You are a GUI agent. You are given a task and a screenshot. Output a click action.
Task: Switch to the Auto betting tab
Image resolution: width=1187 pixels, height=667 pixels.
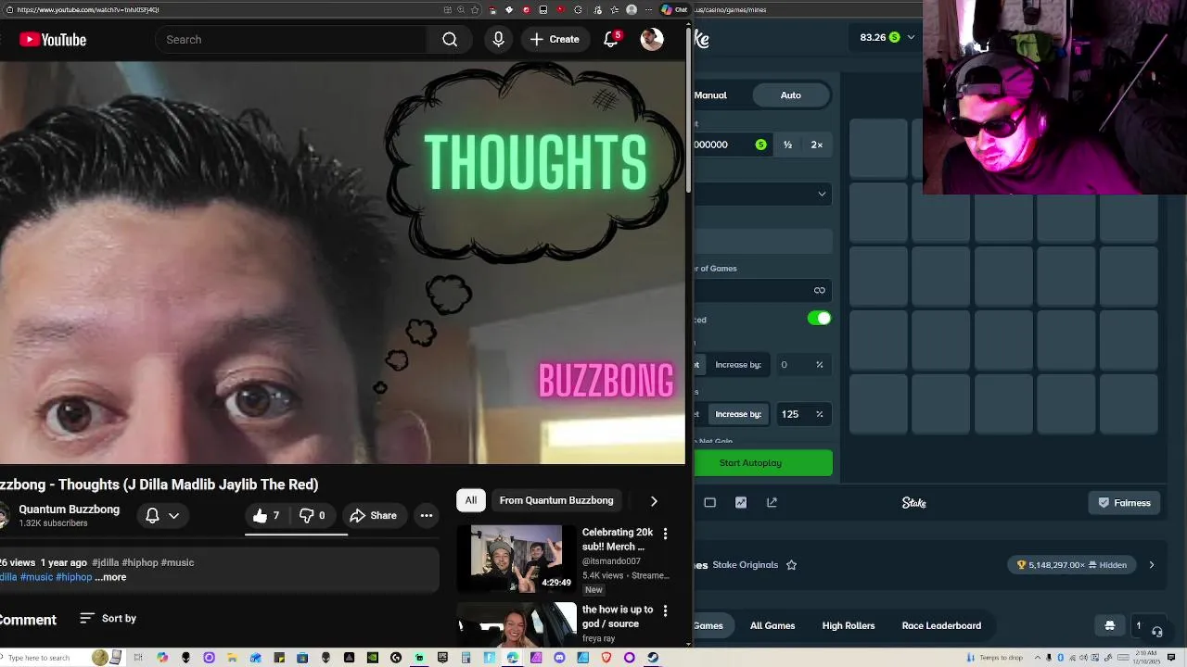tap(791, 95)
